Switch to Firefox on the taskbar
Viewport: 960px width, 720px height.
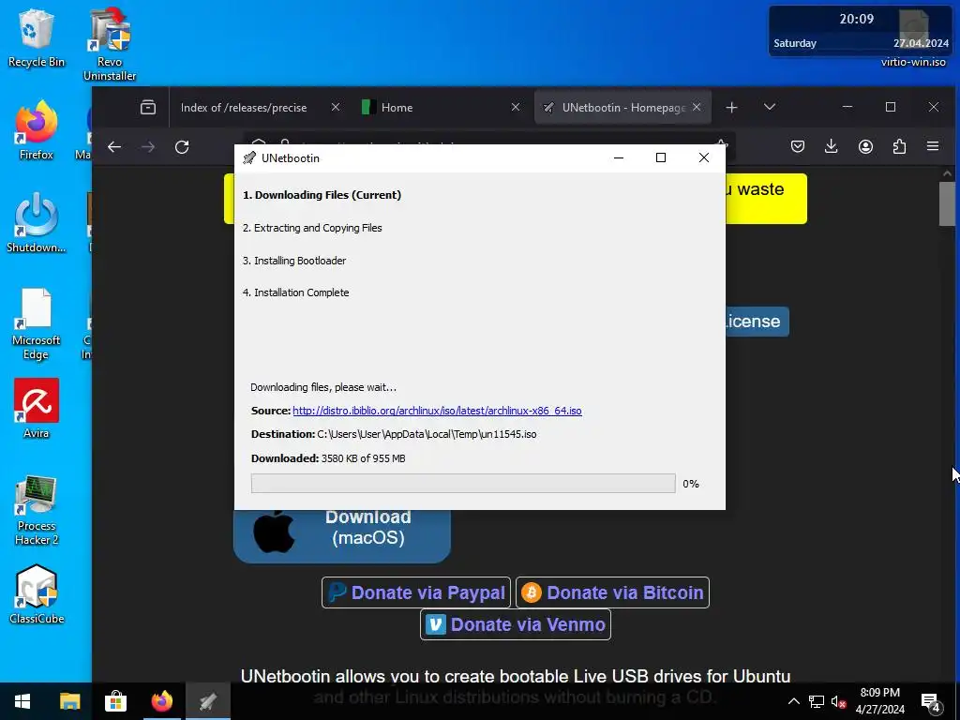pos(162,701)
